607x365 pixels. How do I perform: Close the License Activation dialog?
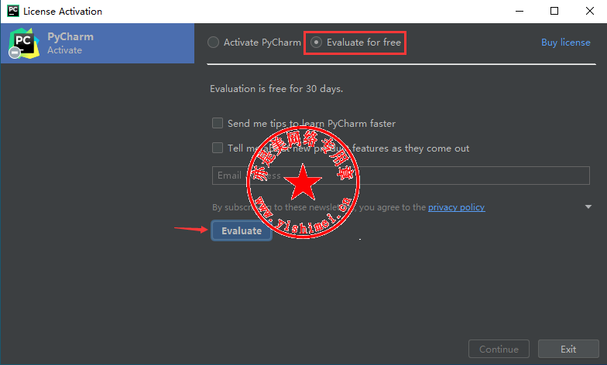590,11
